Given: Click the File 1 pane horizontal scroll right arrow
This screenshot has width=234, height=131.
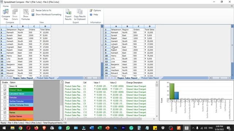Looking at the screenshot, I should 99,78.
